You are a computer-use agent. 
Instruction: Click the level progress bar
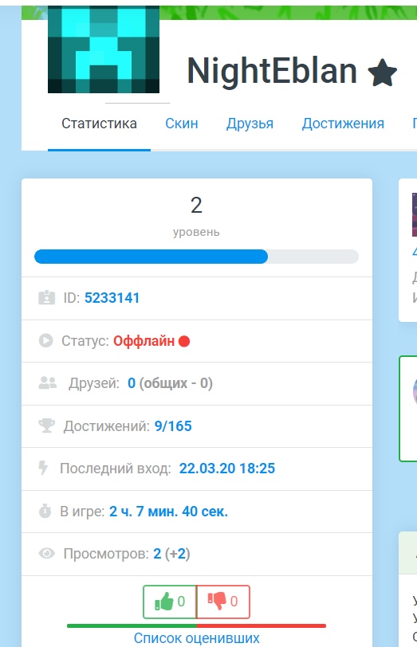(x=196, y=257)
